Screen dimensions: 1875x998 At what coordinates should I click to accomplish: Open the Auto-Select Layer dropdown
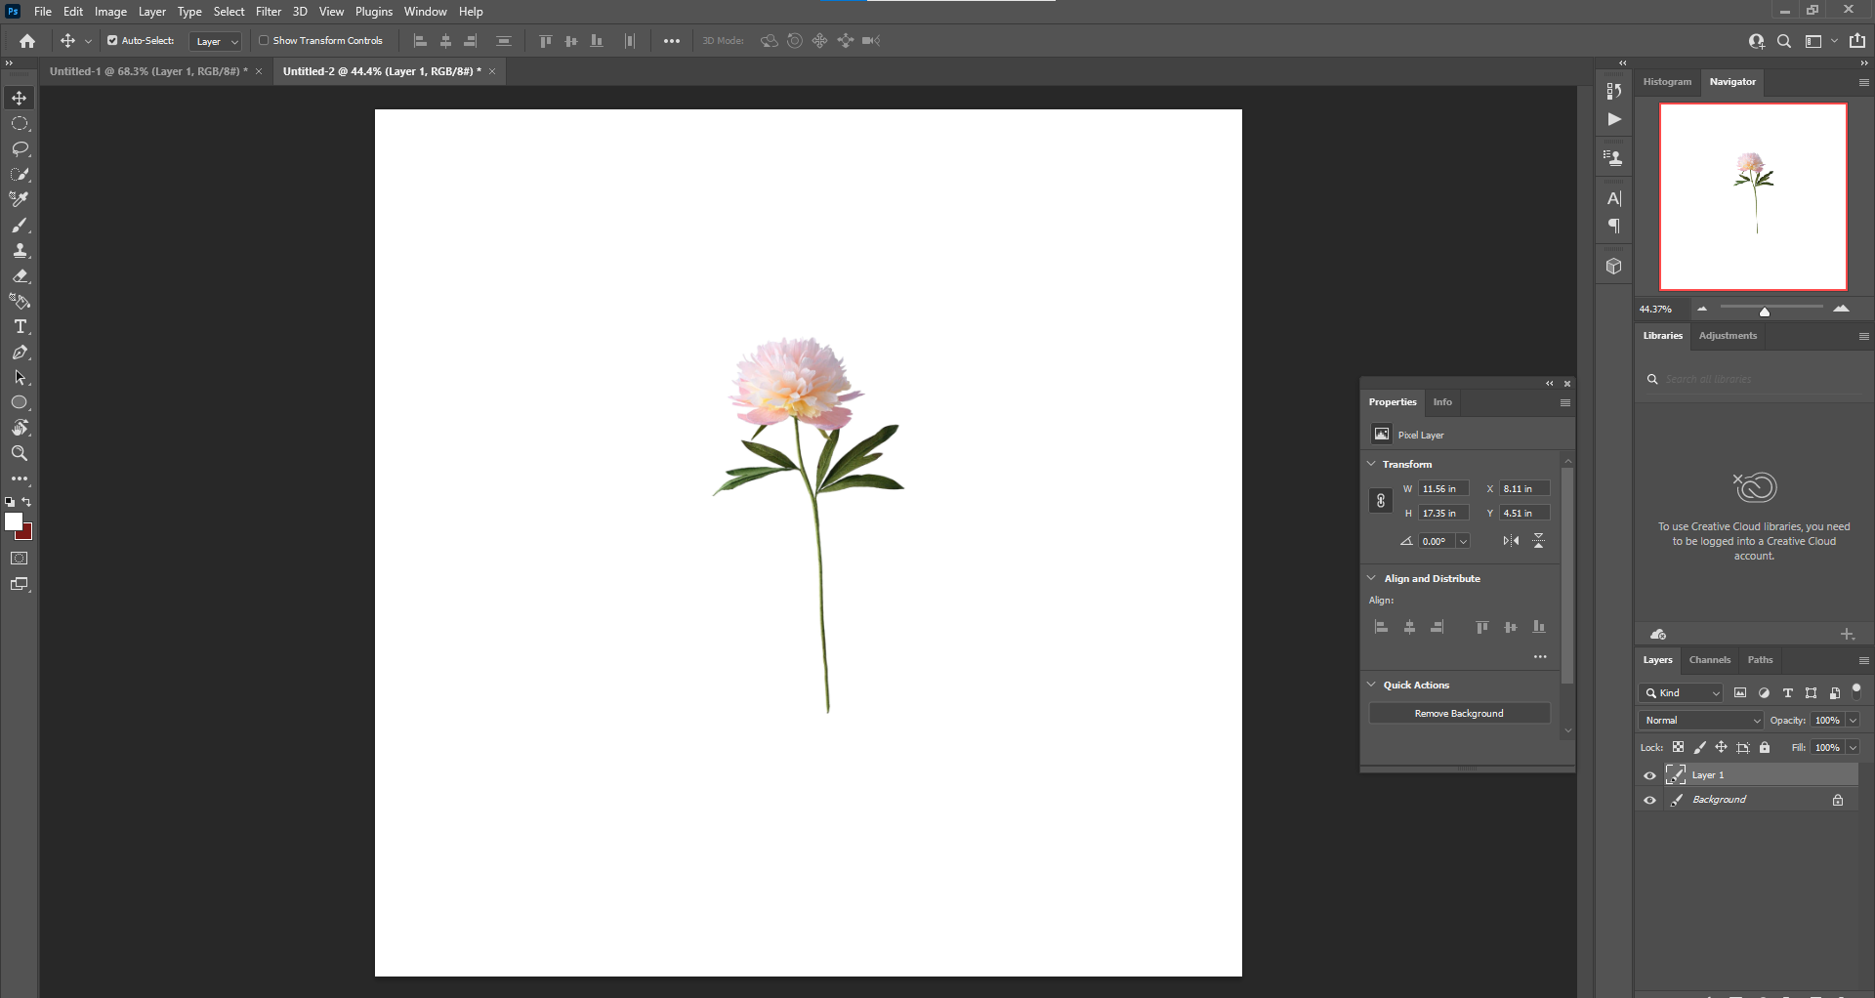216,42
